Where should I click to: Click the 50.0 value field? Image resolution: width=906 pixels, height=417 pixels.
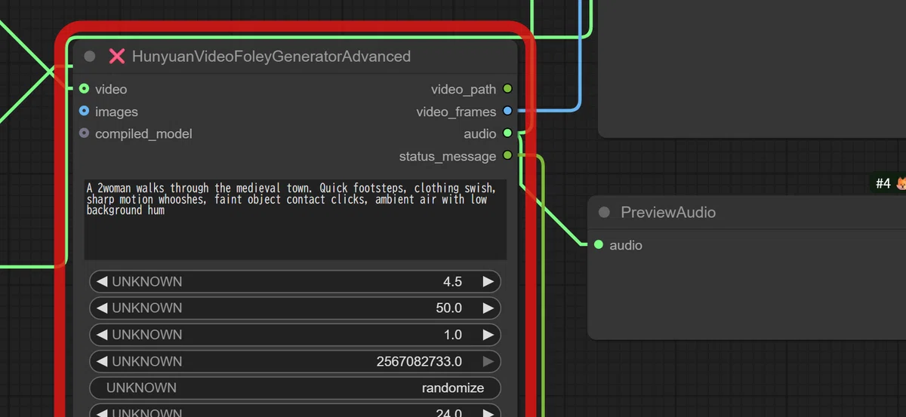pos(295,308)
